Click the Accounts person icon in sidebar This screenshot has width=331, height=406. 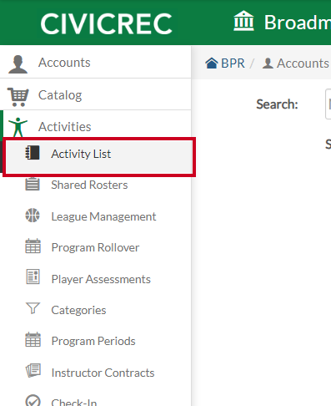click(x=18, y=64)
